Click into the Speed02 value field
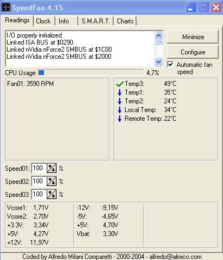Screen dimensions: 223x260 pos(39,181)
